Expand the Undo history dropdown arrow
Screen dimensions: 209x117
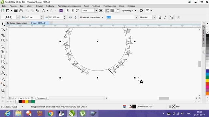47,10
